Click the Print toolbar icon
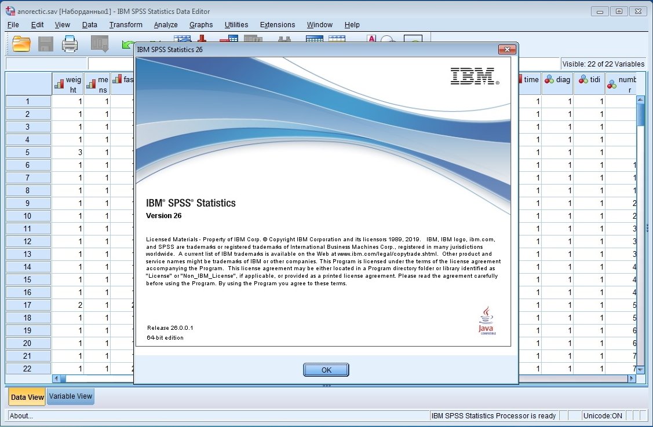Screen dimensions: 653x427 [70, 44]
